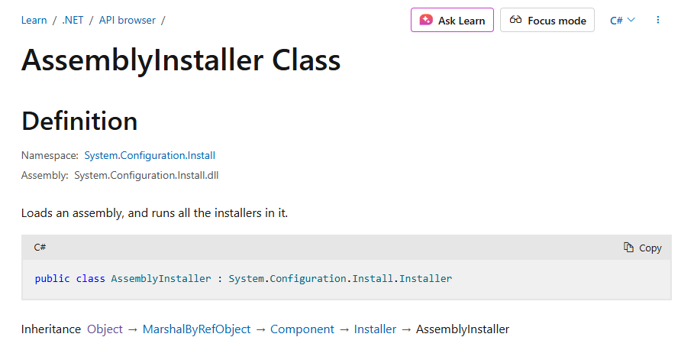The height and width of the screenshot is (350, 681).
Task: Follow the Object inheritance link
Action: click(x=105, y=329)
